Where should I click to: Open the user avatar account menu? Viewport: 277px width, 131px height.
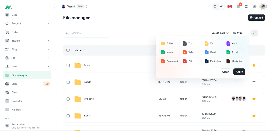pos(263,6)
